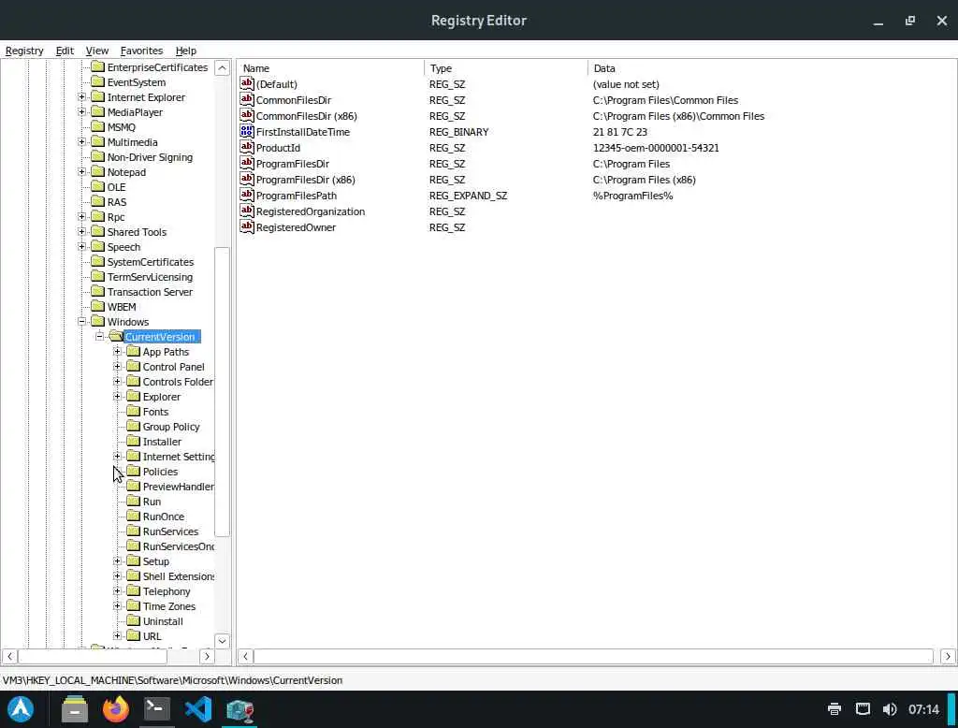Click the volume icon in the tray
958x728 pixels.
890,709
